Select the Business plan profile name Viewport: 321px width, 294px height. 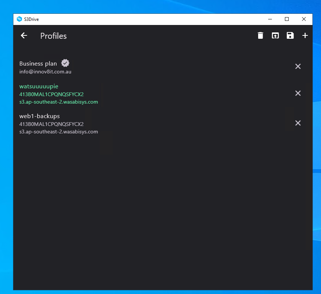click(38, 64)
